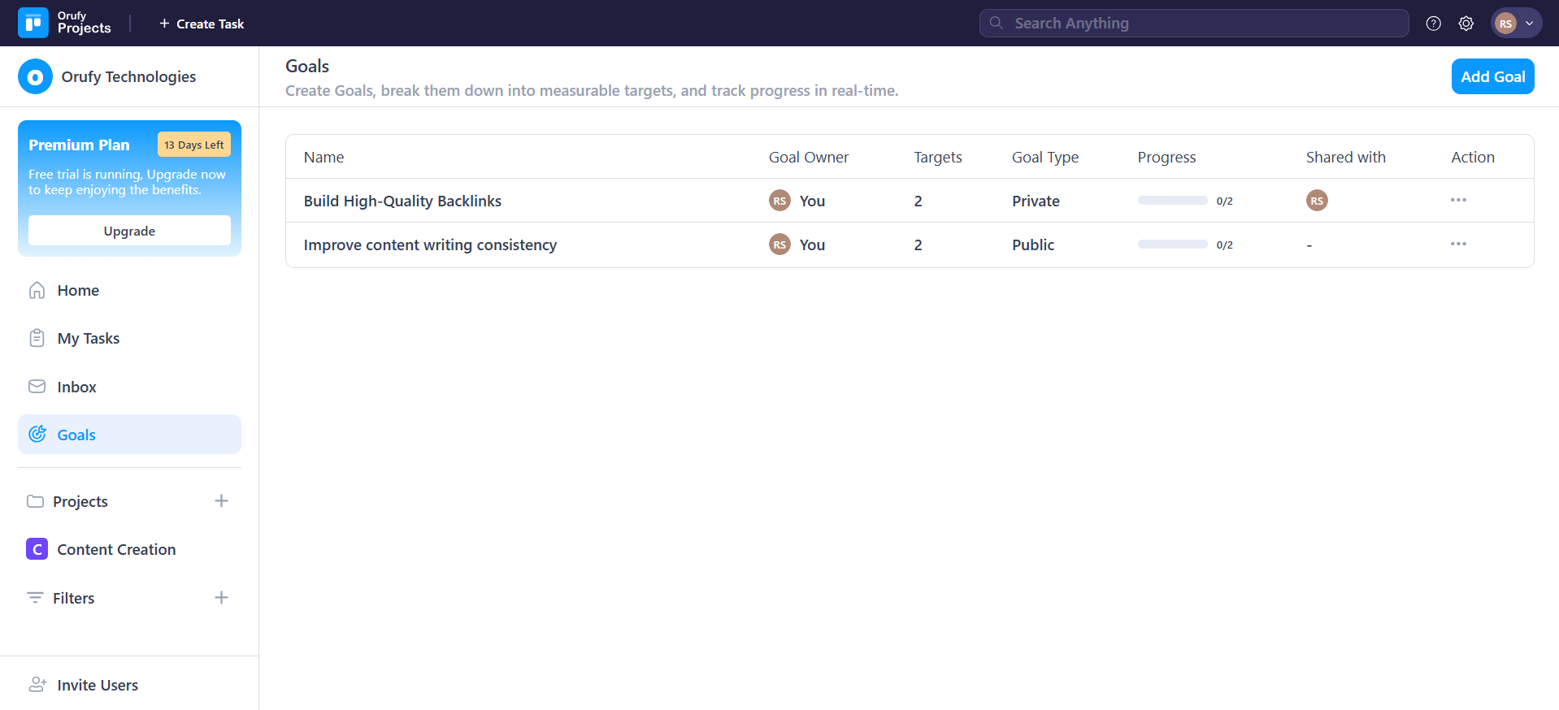Image resolution: width=1559 pixels, height=710 pixels.
Task: Open settings via the gear icon
Action: [1466, 24]
